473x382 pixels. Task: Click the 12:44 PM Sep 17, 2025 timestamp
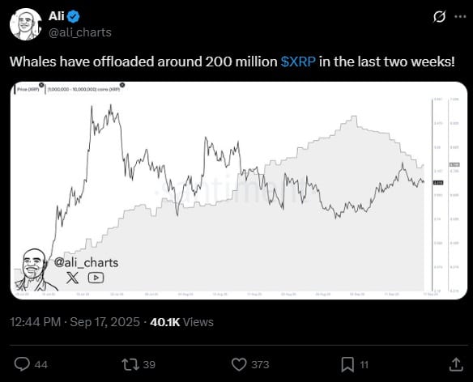coord(75,322)
